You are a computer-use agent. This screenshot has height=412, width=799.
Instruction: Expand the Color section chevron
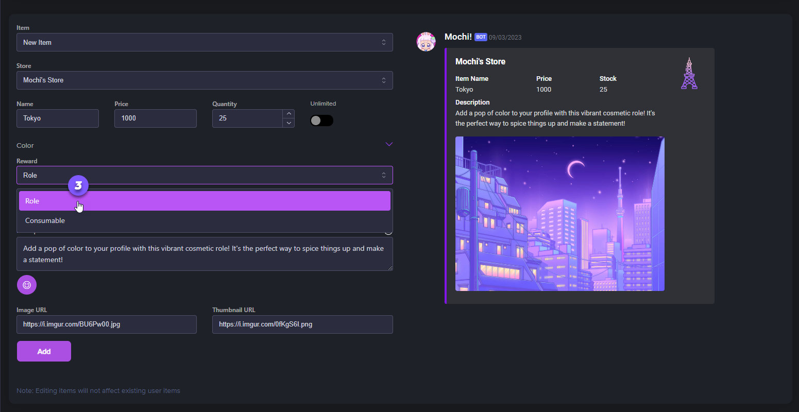point(389,144)
